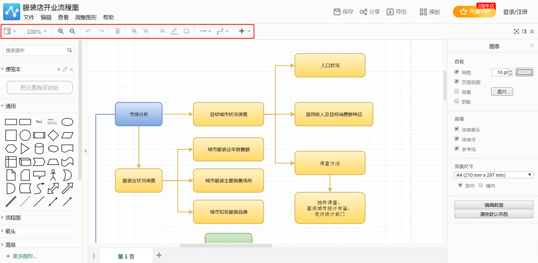Select the ellipse shape in General palette
The image size is (538, 263).
click(x=67, y=122)
